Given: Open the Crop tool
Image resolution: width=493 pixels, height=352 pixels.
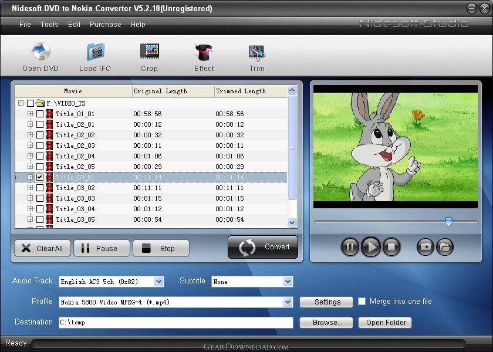Looking at the screenshot, I should pyautogui.click(x=149, y=51).
